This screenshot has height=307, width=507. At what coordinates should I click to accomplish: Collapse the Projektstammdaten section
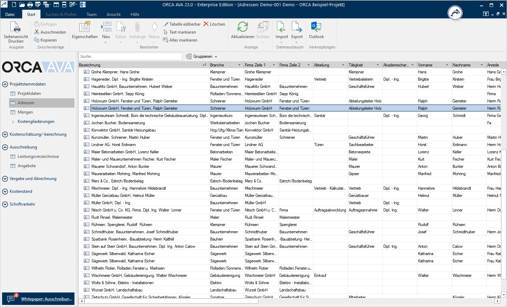click(5, 84)
